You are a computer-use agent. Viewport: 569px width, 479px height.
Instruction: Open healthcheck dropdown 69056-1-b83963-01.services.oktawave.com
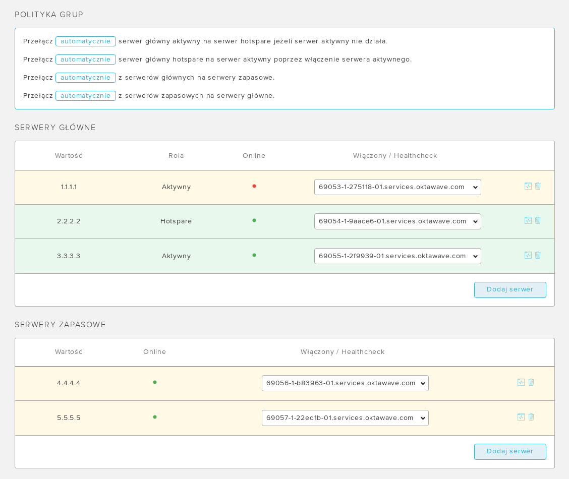tap(345, 383)
